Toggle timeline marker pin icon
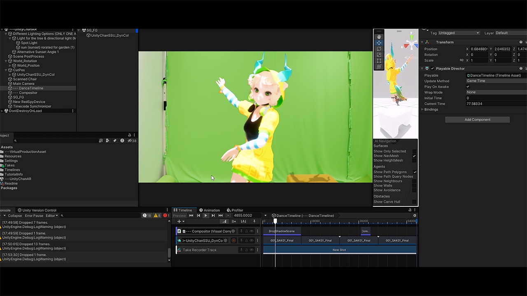Viewport: 527px width, 296px height. point(254,222)
